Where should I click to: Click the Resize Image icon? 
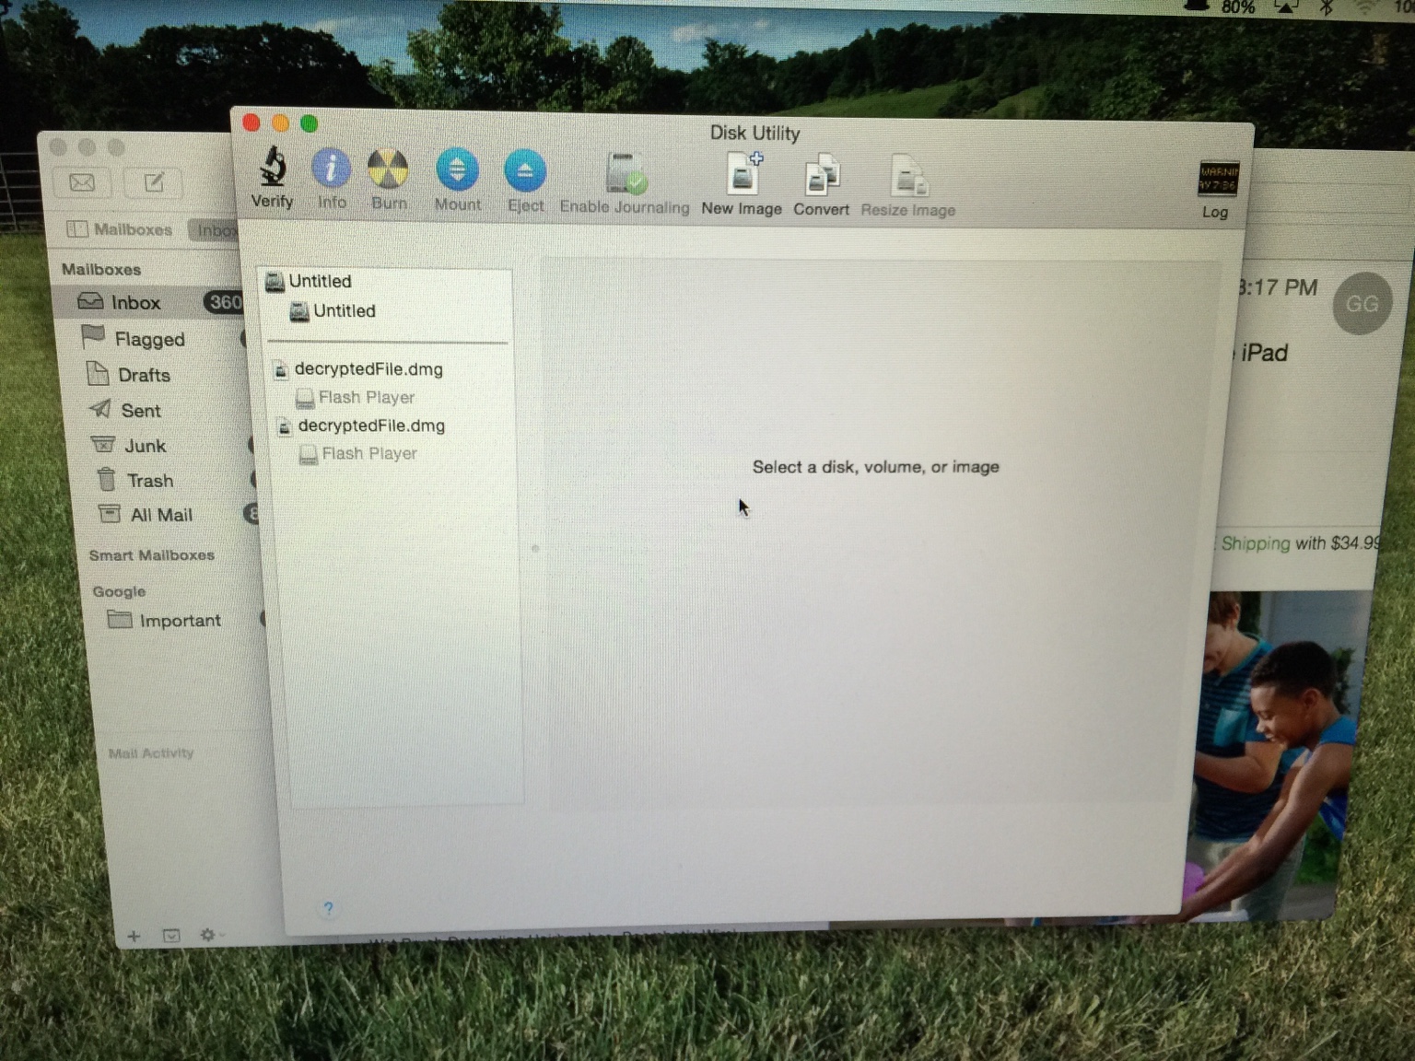pyautogui.click(x=908, y=176)
